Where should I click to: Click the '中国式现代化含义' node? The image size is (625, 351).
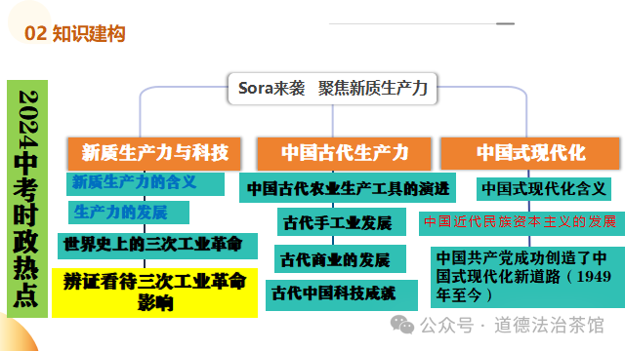[544, 189]
